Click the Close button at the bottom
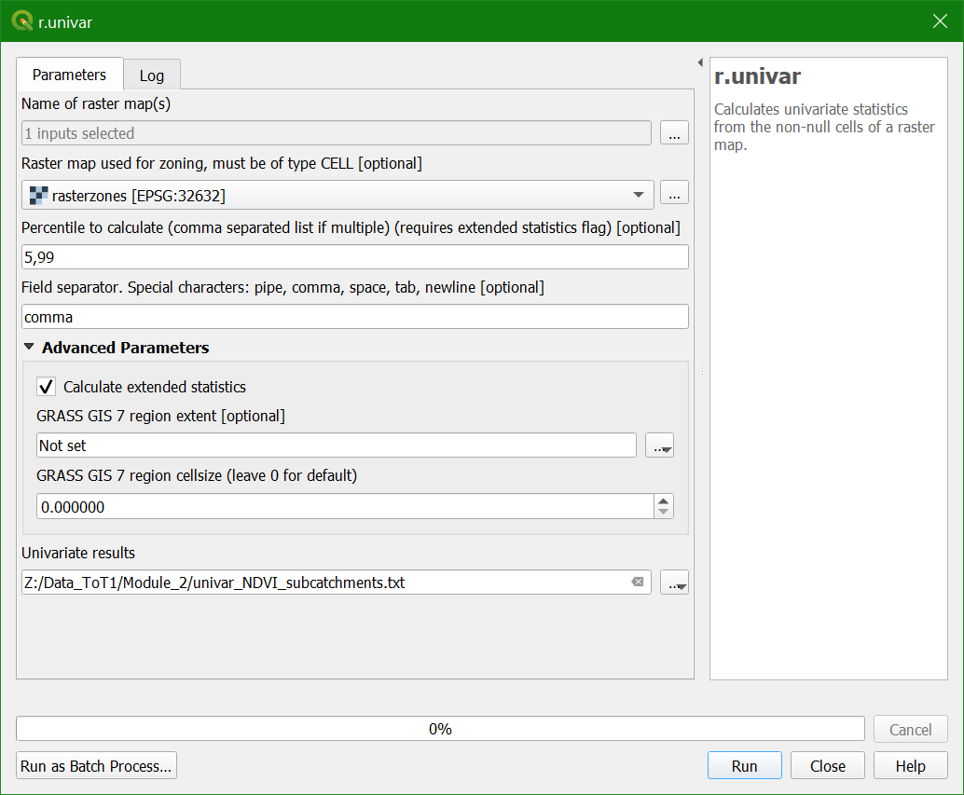The width and height of the screenshot is (964, 795). (x=827, y=766)
